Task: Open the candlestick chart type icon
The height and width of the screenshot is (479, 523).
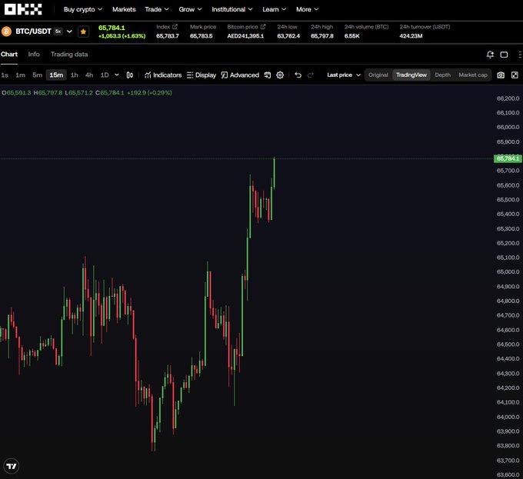Action: [x=130, y=75]
